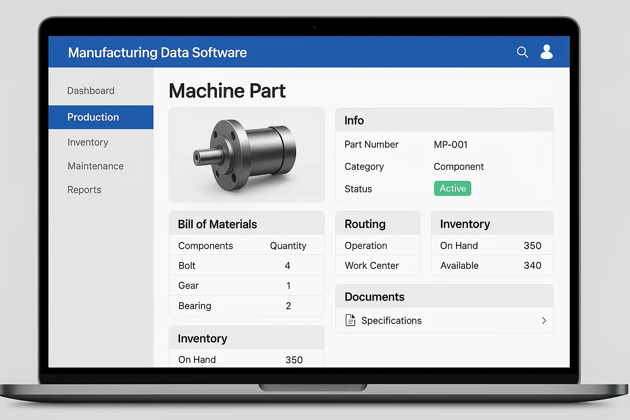Select the Gear component row
This screenshot has height=420, width=630.
pyautogui.click(x=246, y=286)
